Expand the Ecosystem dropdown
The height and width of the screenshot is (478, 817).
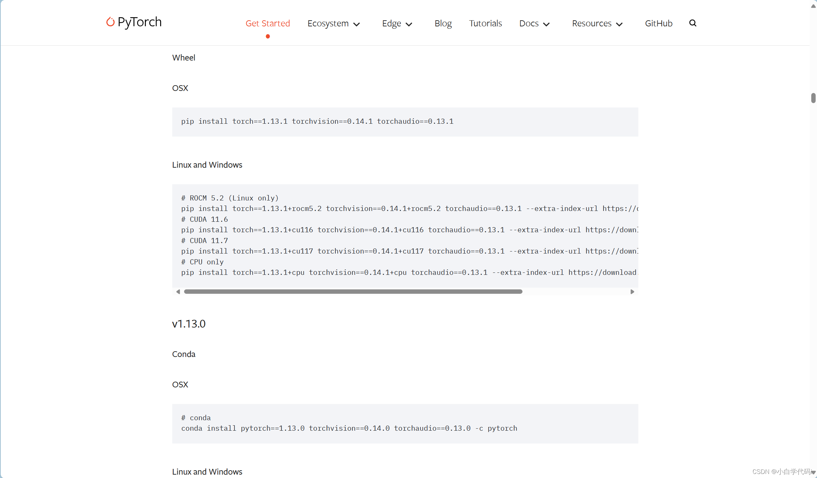coord(333,23)
